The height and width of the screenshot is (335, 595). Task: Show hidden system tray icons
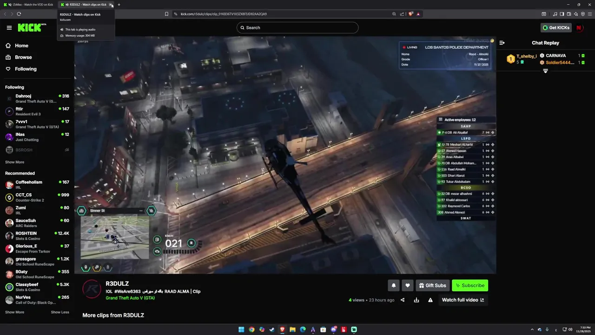click(x=532, y=330)
